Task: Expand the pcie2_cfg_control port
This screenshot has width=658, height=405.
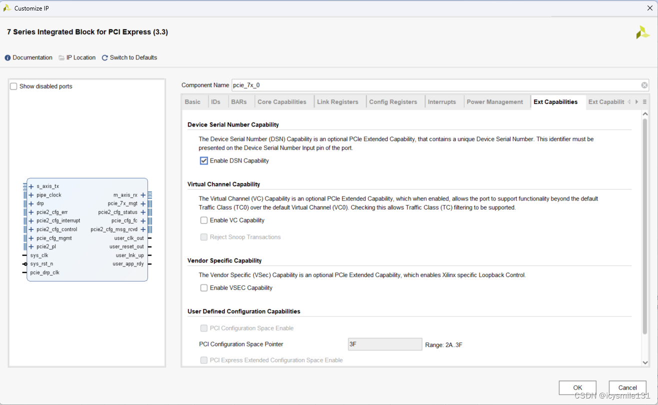Action: coord(31,229)
